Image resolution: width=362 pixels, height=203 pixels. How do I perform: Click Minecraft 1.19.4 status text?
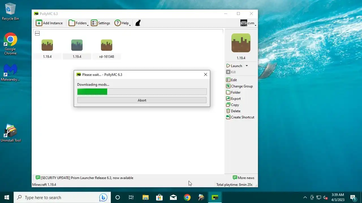pos(44,185)
